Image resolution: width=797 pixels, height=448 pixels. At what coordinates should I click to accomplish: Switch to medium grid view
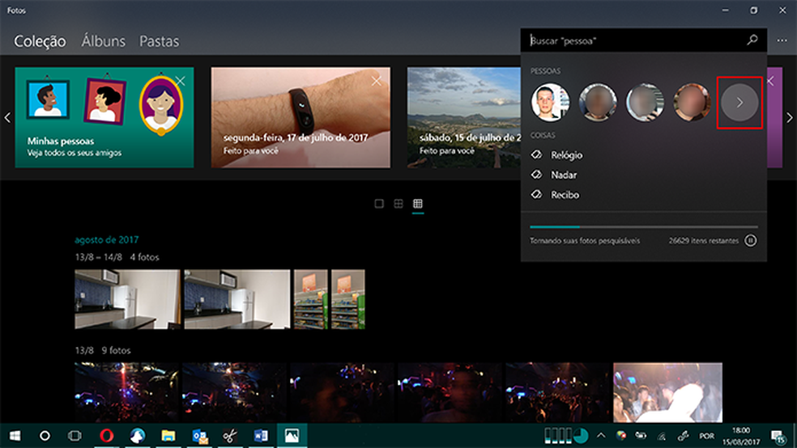(398, 204)
